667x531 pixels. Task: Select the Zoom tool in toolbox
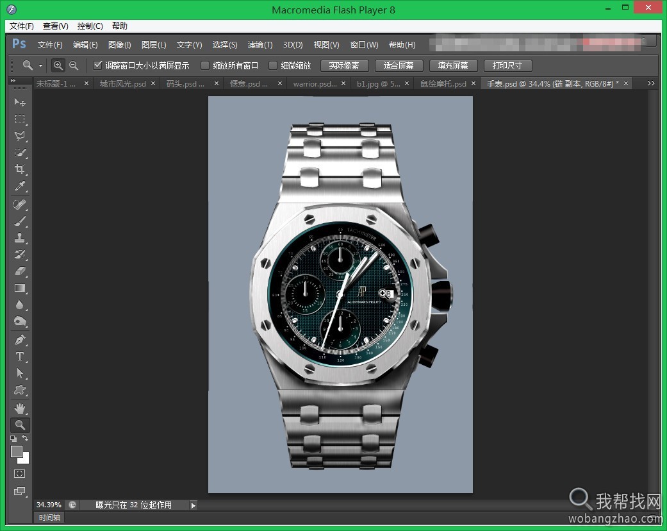coord(20,425)
